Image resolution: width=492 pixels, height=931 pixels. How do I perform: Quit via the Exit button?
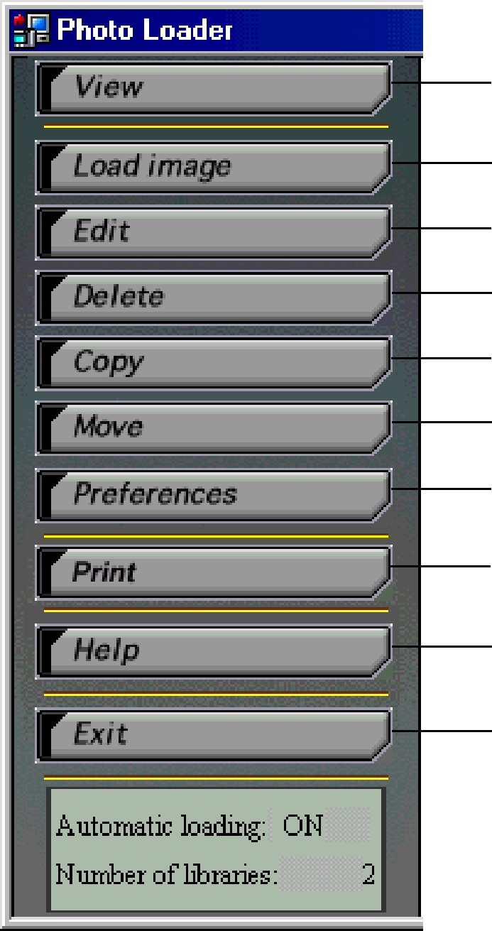click(x=214, y=735)
